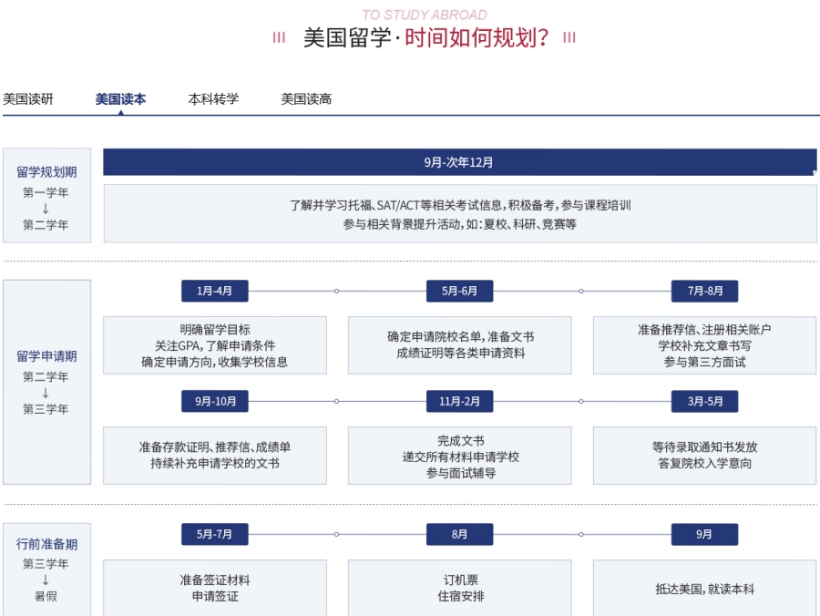Click the 9月-次年12月 timeline bar

pos(459,162)
